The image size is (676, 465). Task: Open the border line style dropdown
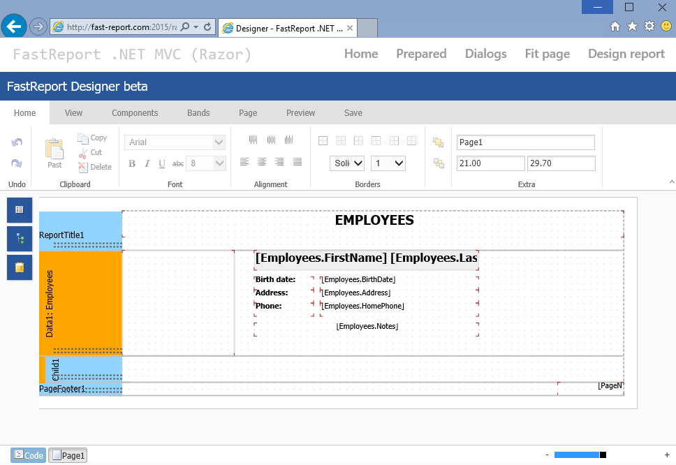347,163
